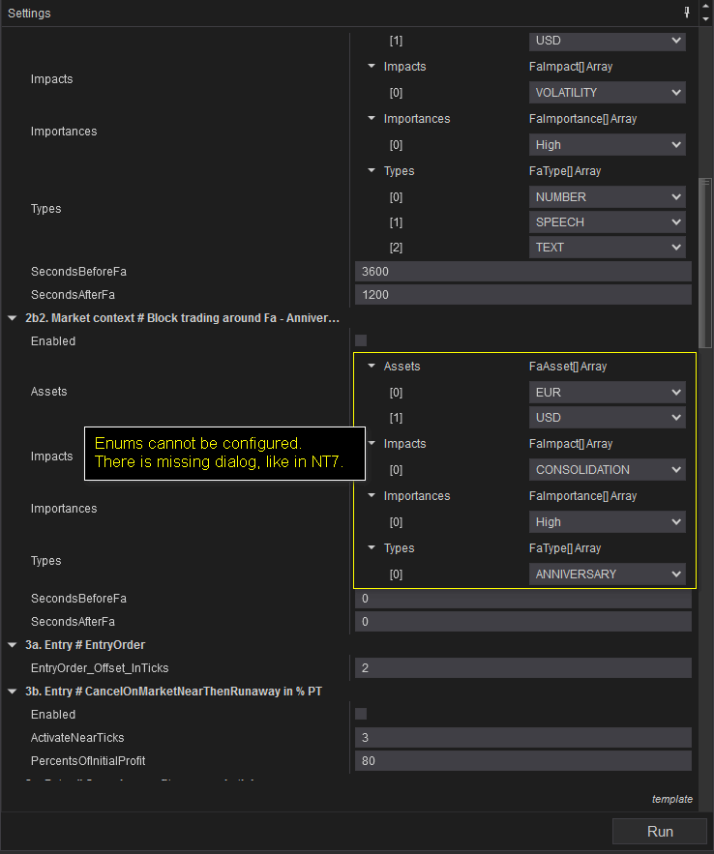The image size is (714, 854).
Task: Edit the EntryOrder_Offset_InTicks field
Action: (522, 667)
